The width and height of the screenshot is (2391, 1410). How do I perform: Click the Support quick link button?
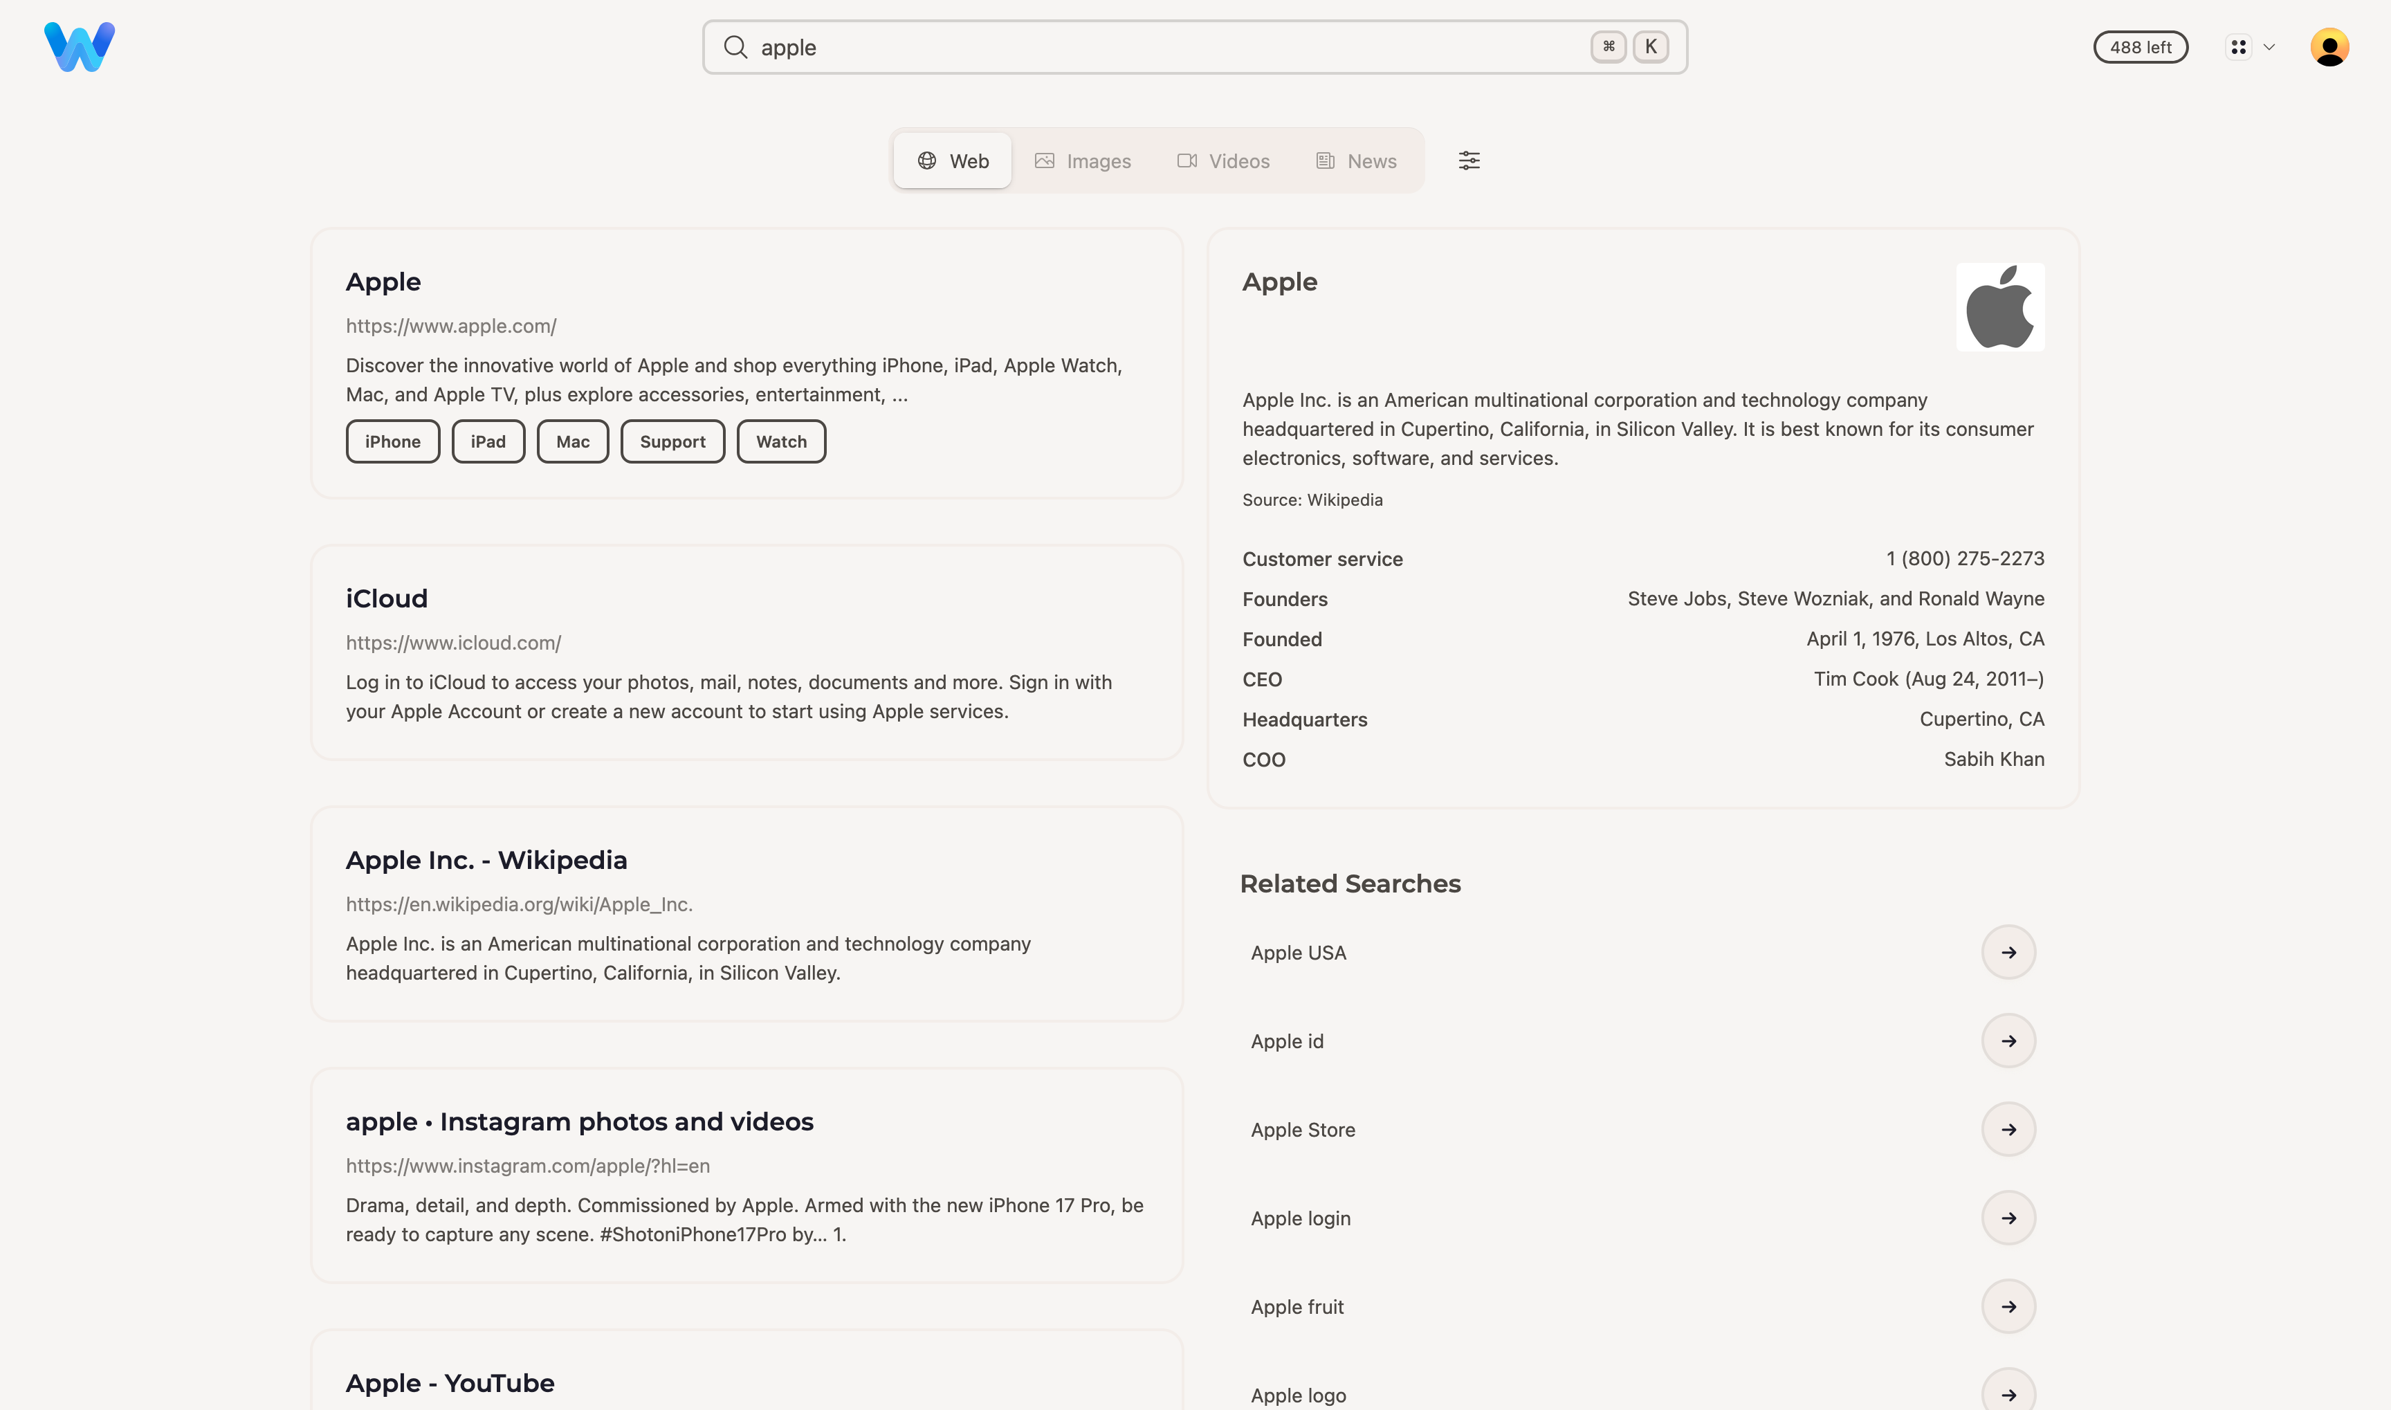pyautogui.click(x=672, y=442)
